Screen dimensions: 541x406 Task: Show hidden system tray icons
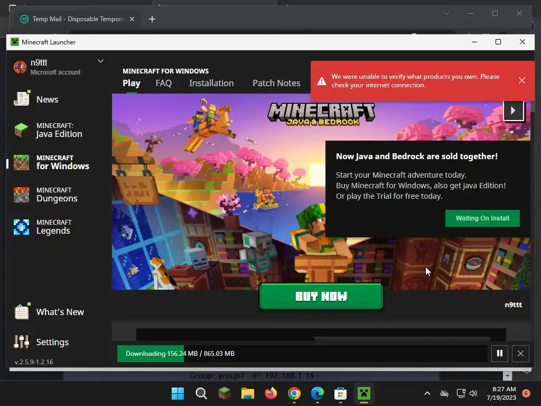pyautogui.click(x=427, y=393)
